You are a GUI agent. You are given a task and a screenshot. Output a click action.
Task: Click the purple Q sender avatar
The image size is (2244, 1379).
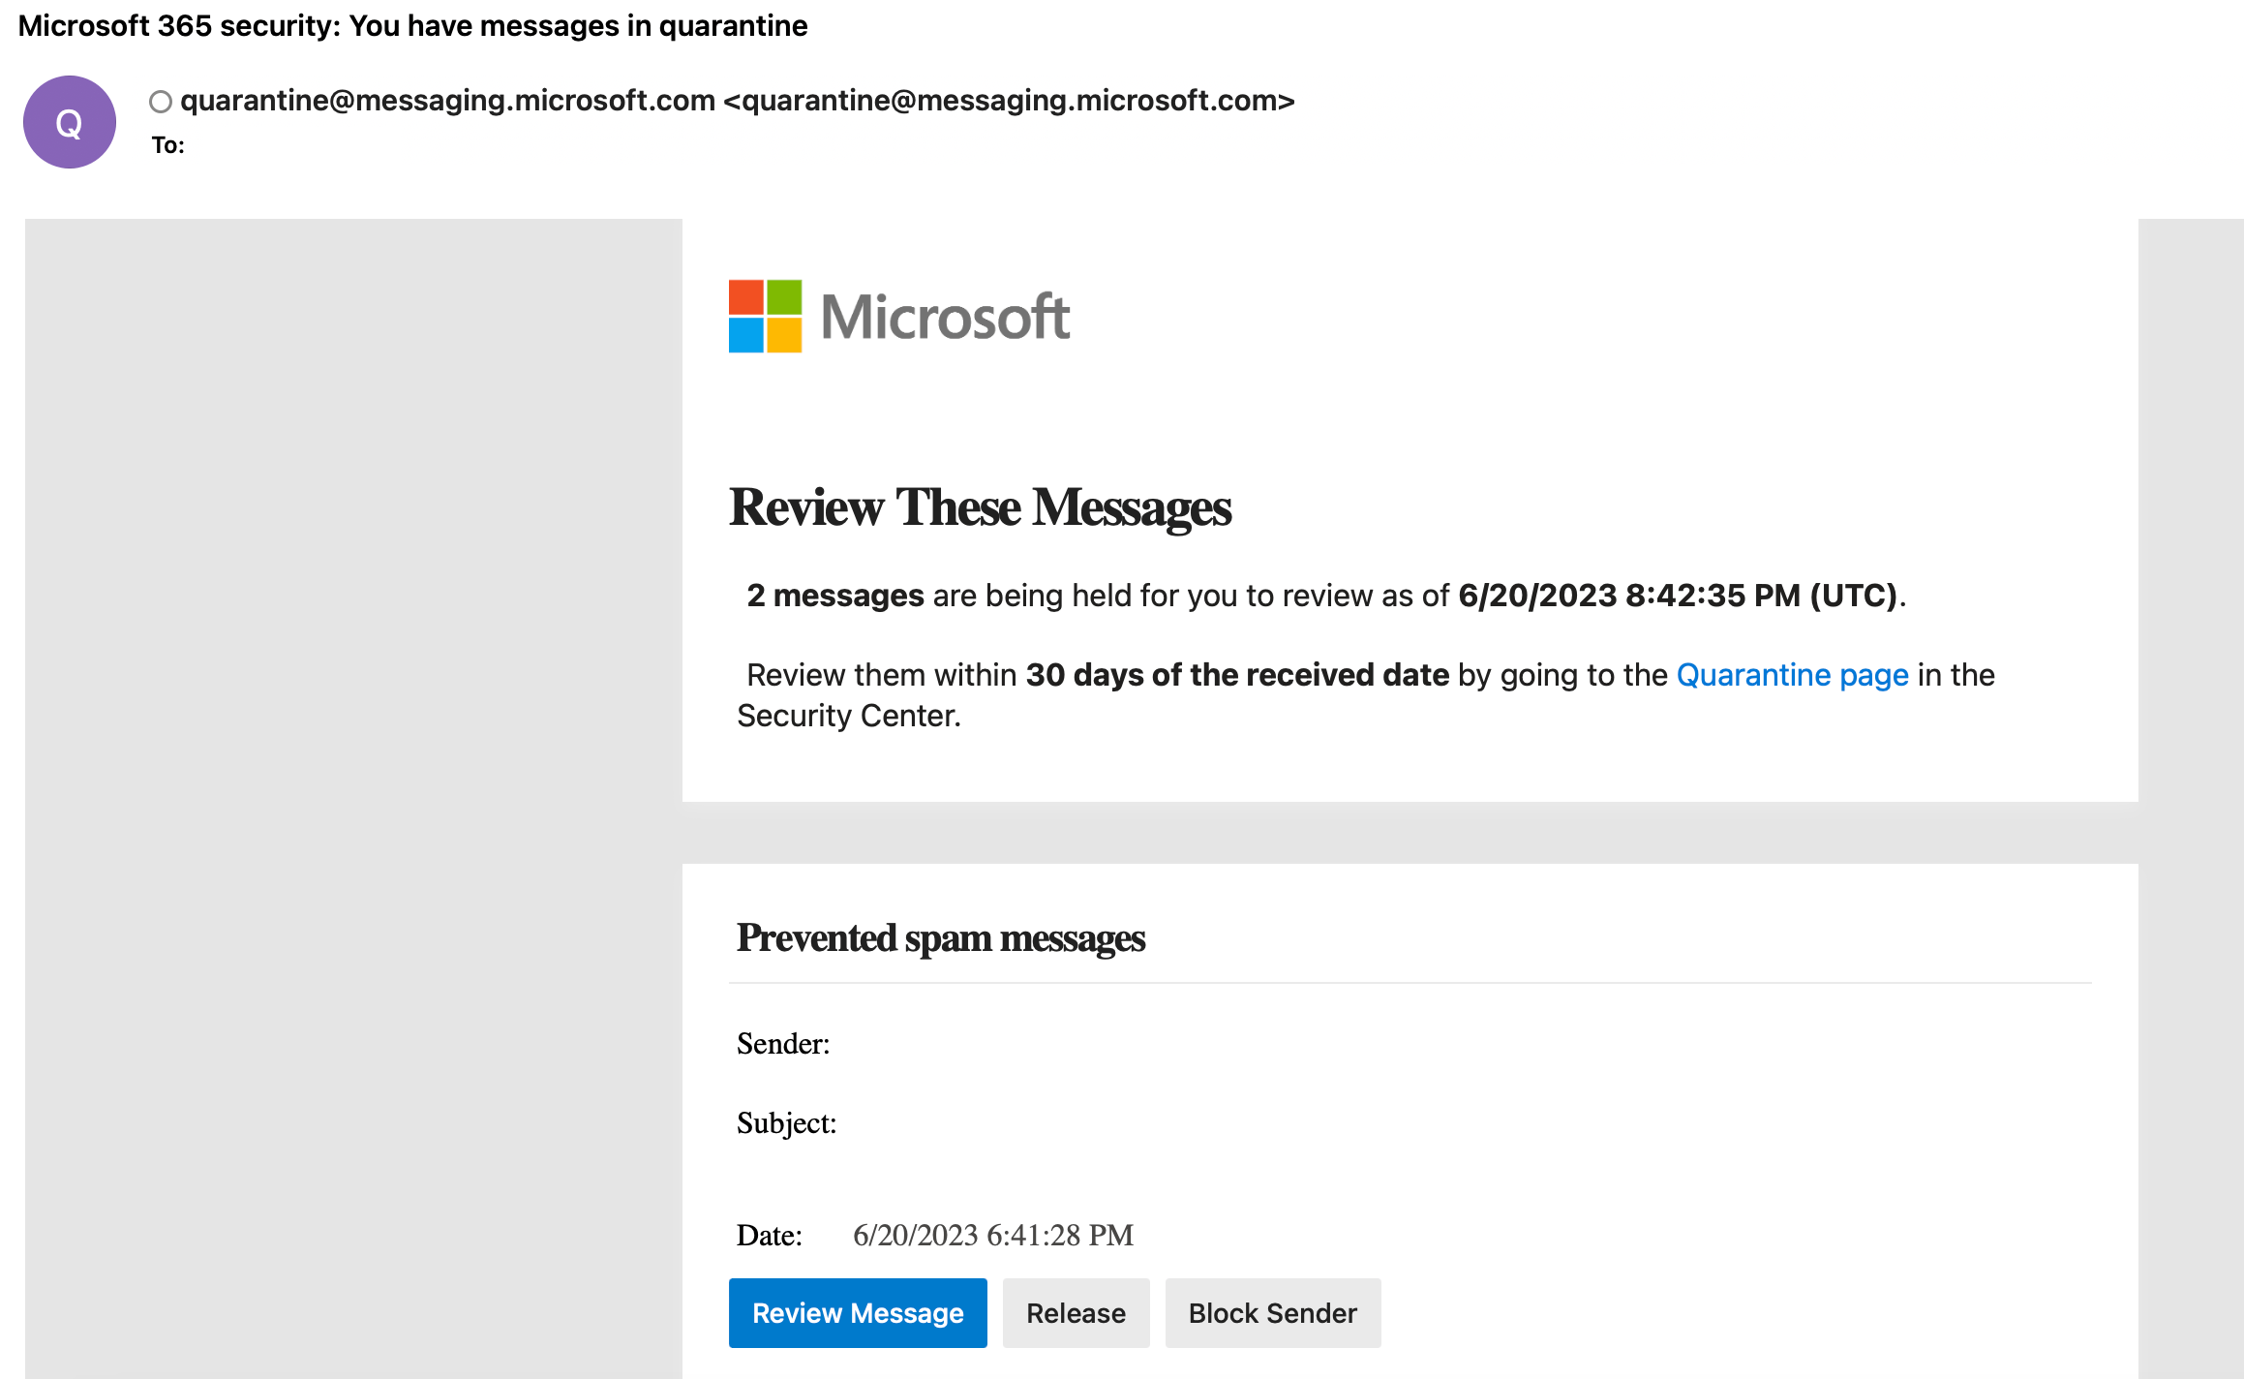(x=70, y=122)
